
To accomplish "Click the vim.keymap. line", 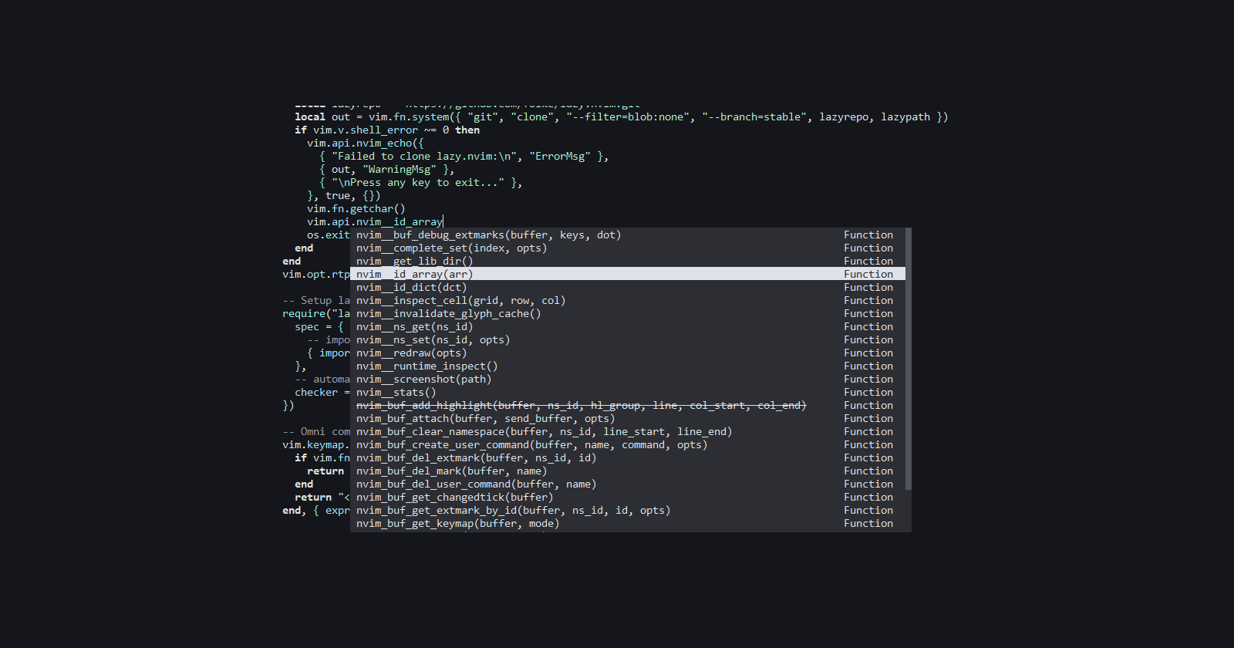I will 316,444.
